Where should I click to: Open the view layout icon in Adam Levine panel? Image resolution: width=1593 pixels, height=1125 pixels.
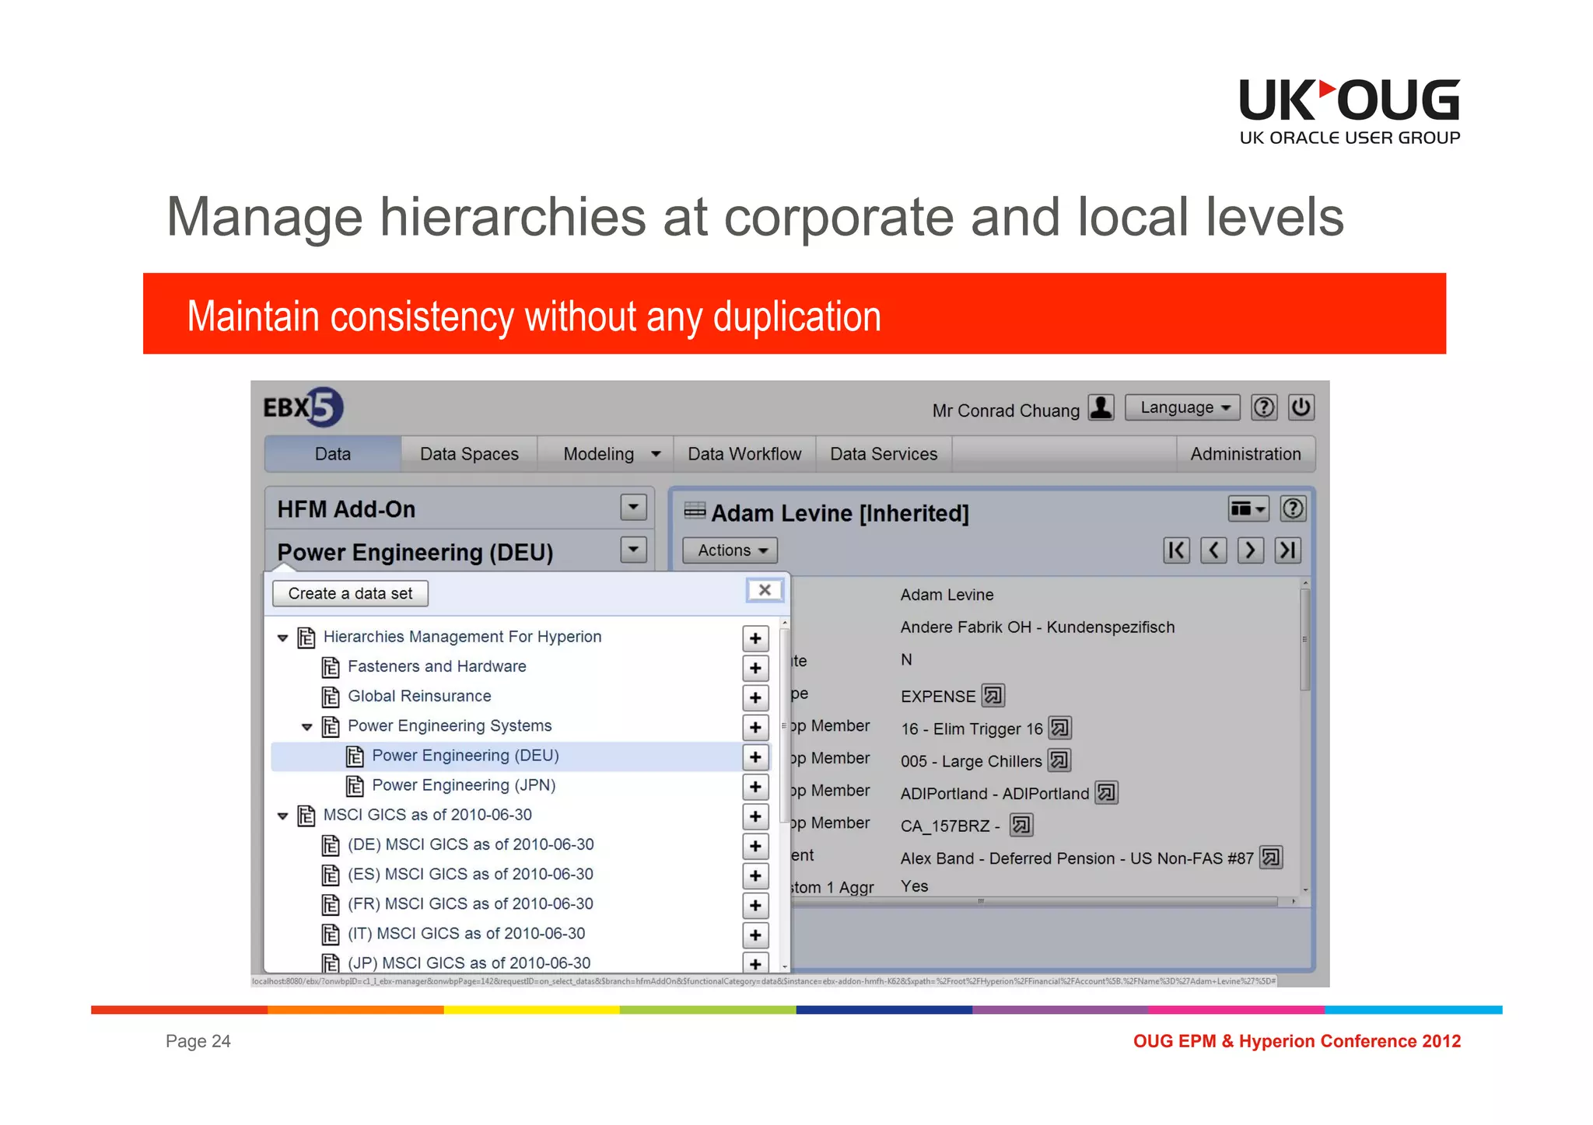tap(1248, 509)
